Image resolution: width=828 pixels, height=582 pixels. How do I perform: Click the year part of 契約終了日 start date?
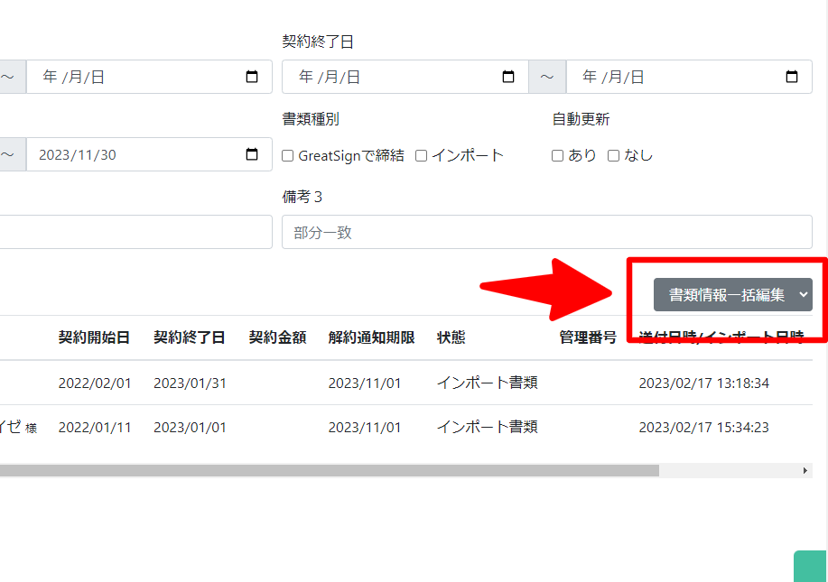tap(306, 77)
